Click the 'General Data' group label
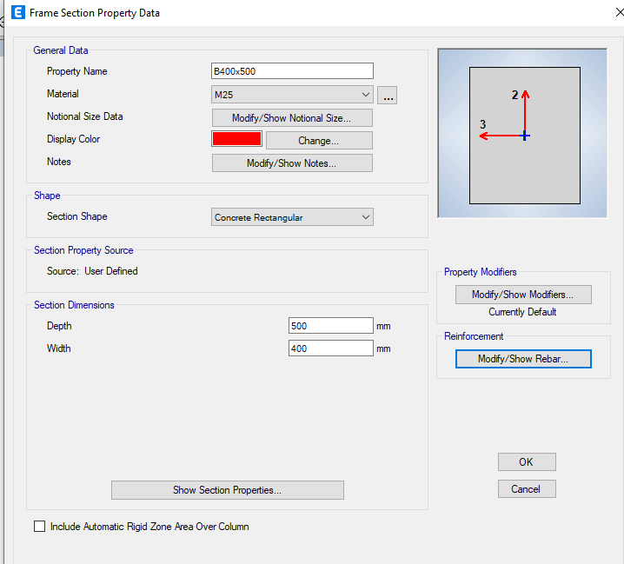Image resolution: width=624 pixels, height=564 pixels. point(61,50)
